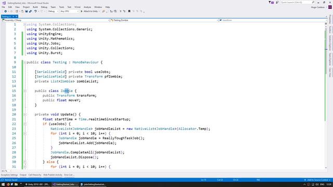Viewport: 333px width, 187px height.
Task: Click the feedback icon beside Quick Launch
Action: point(277,2)
